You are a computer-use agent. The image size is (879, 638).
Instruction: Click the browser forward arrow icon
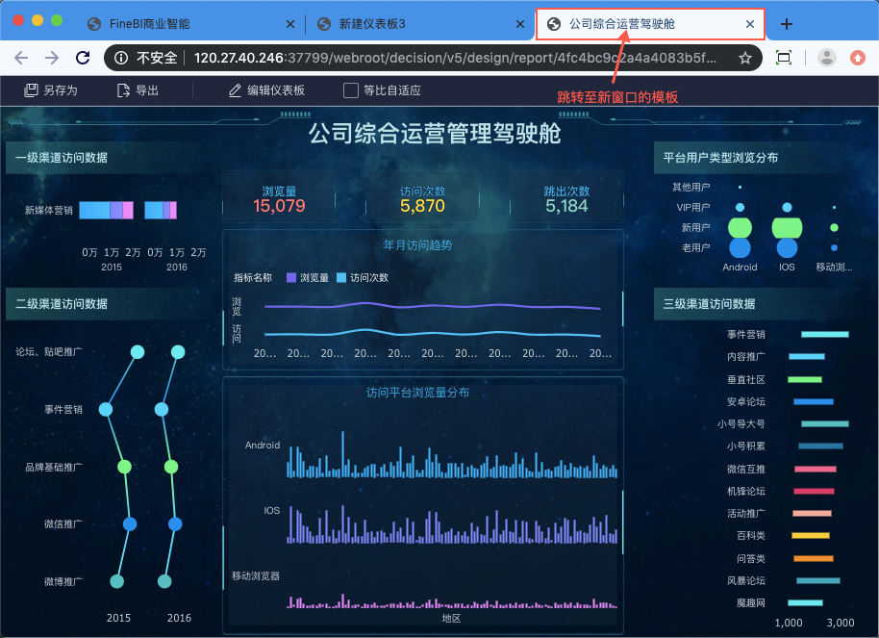pyautogui.click(x=52, y=58)
